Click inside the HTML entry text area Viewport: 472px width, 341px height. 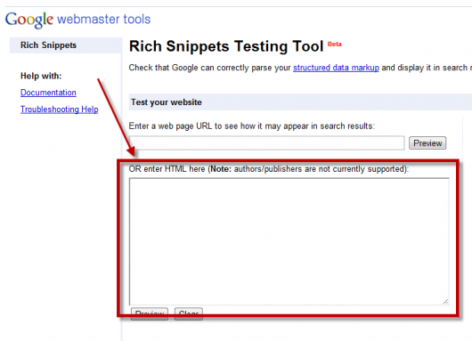[x=289, y=241]
